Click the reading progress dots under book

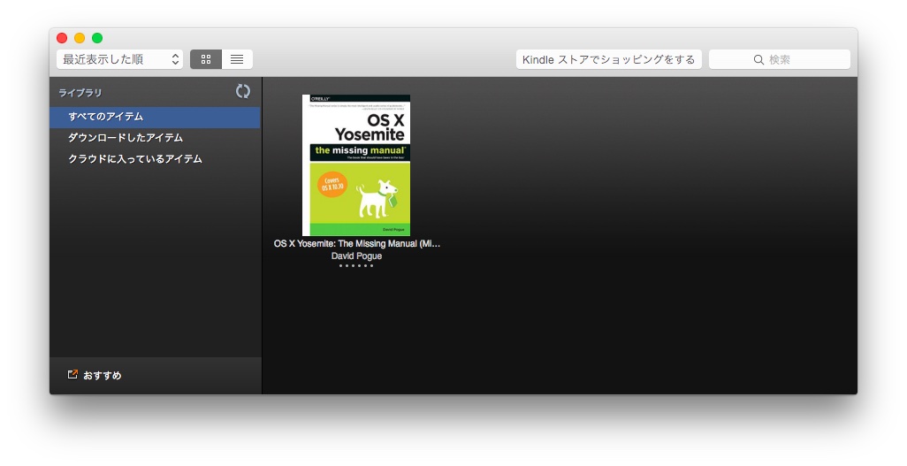(355, 265)
